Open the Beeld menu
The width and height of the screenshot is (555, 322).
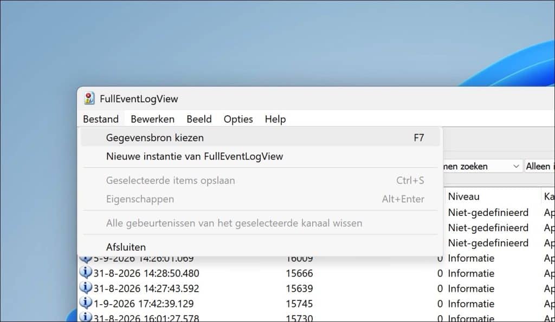199,119
